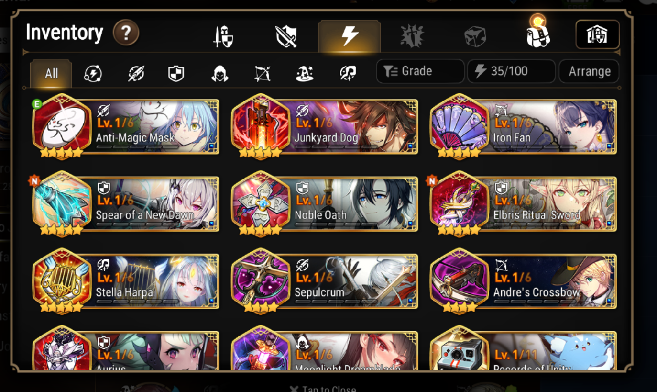Switch to the equipment sword-and-shield tab
This screenshot has height=392, width=657.
click(x=223, y=36)
